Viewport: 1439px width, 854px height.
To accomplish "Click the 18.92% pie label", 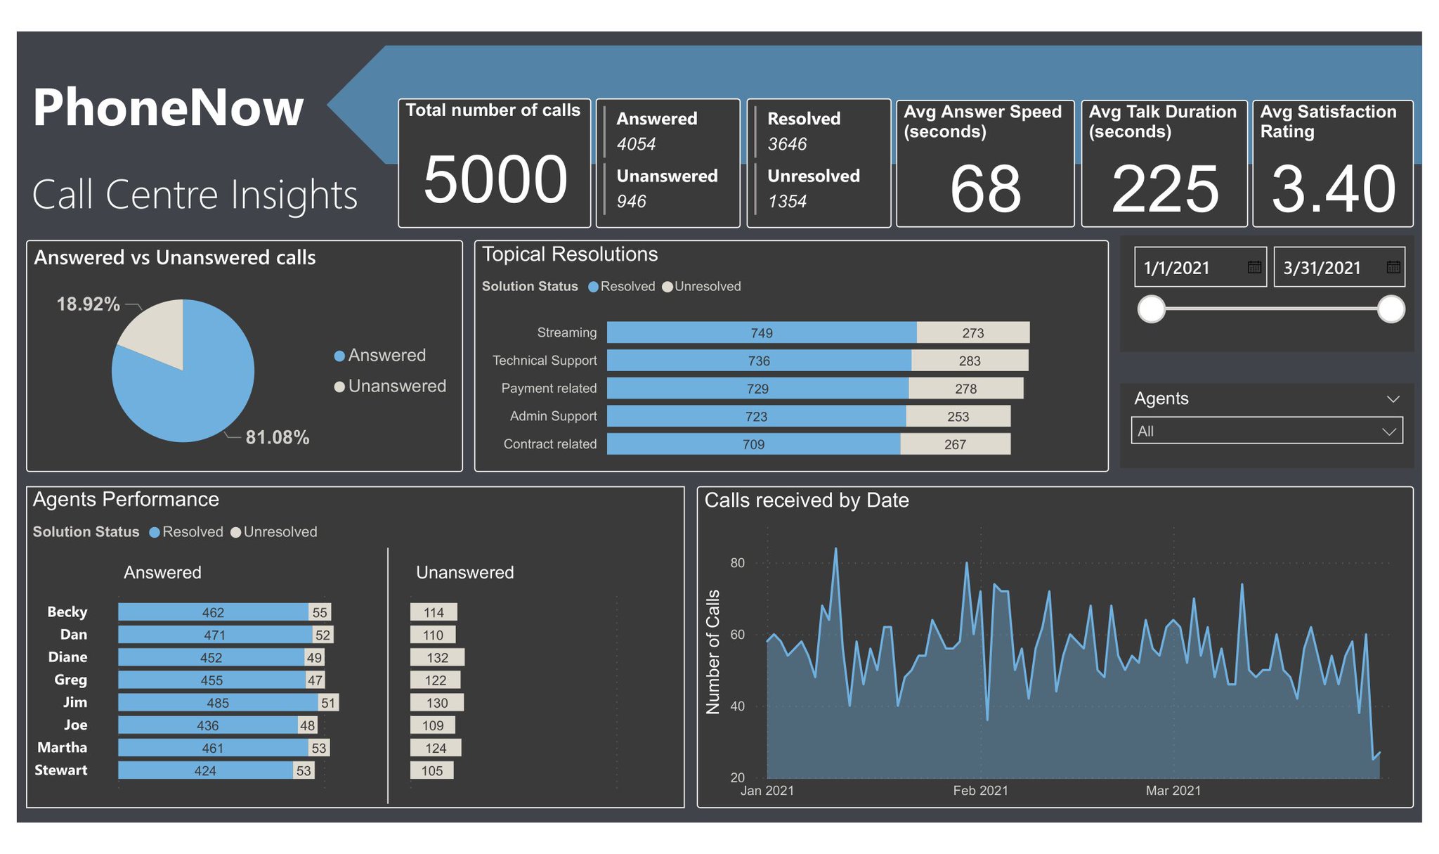I will point(88,304).
